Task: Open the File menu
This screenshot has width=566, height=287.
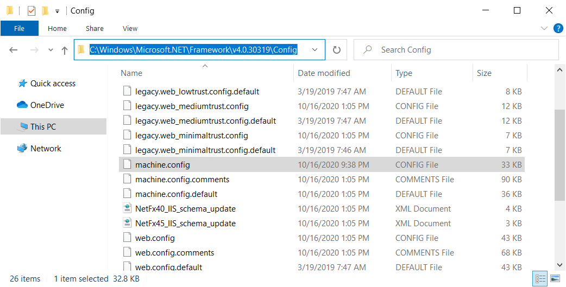Action: click(19, 28)
